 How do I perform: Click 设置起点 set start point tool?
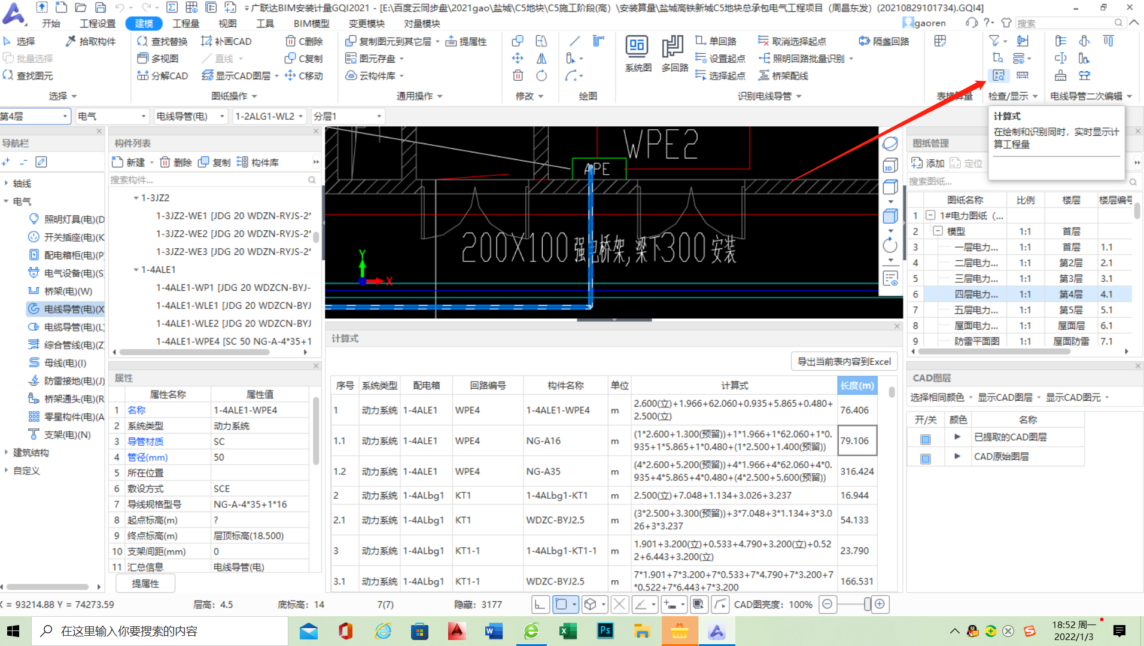[x=720, y=59]
